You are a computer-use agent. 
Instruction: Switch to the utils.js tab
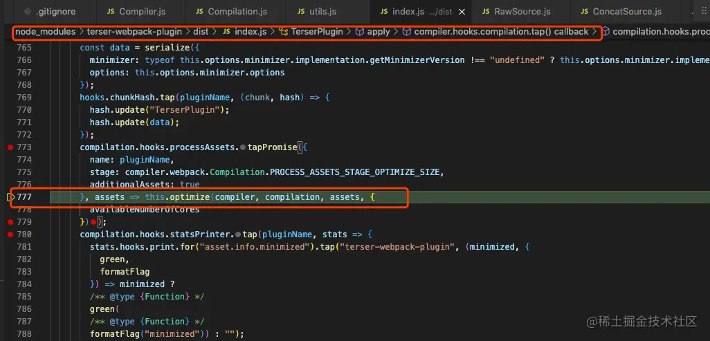323,12
